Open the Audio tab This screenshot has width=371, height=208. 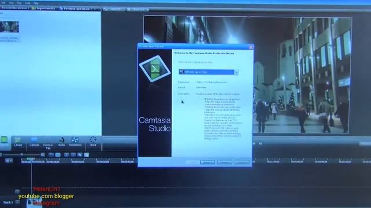tap(61, 142)
